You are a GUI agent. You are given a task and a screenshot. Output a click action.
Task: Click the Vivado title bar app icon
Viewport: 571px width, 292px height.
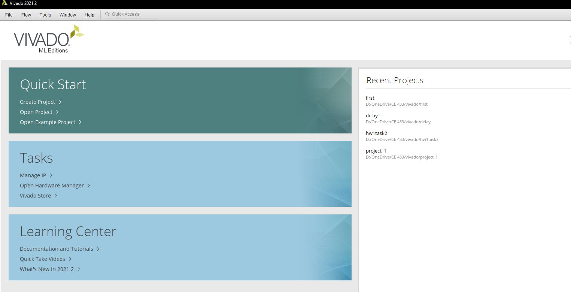pos(4,3)
